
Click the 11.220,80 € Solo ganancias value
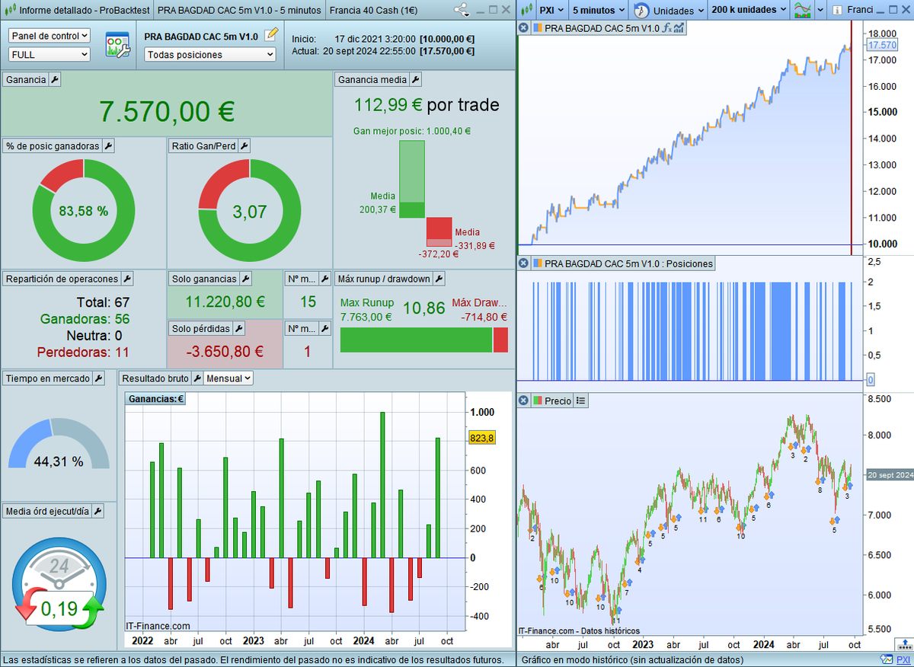[x=225, y=302]
